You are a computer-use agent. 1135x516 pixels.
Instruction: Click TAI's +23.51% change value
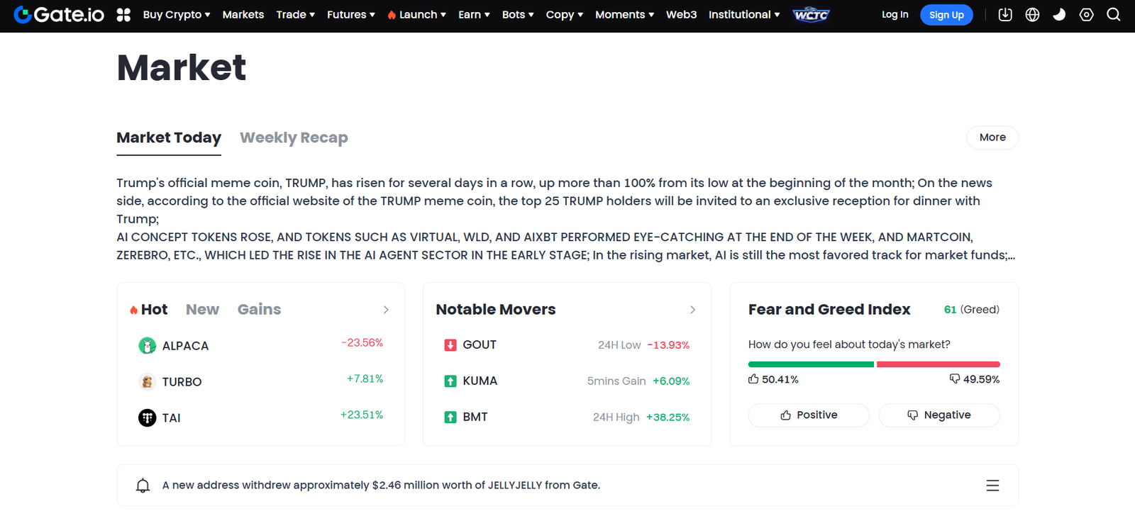click(362, 415)
